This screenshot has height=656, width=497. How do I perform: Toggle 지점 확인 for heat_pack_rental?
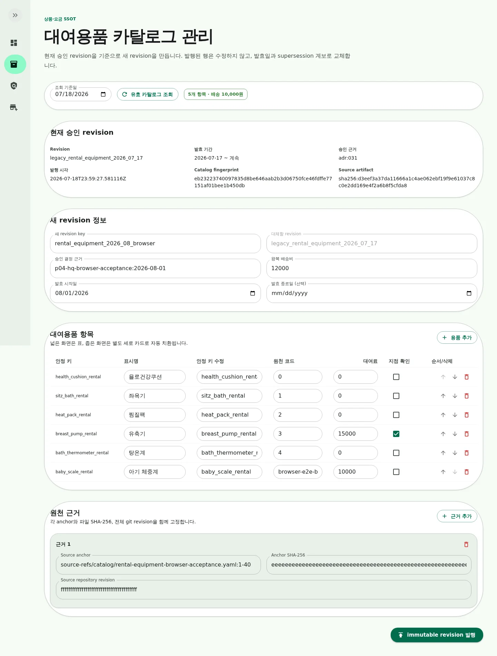[396, 415]
